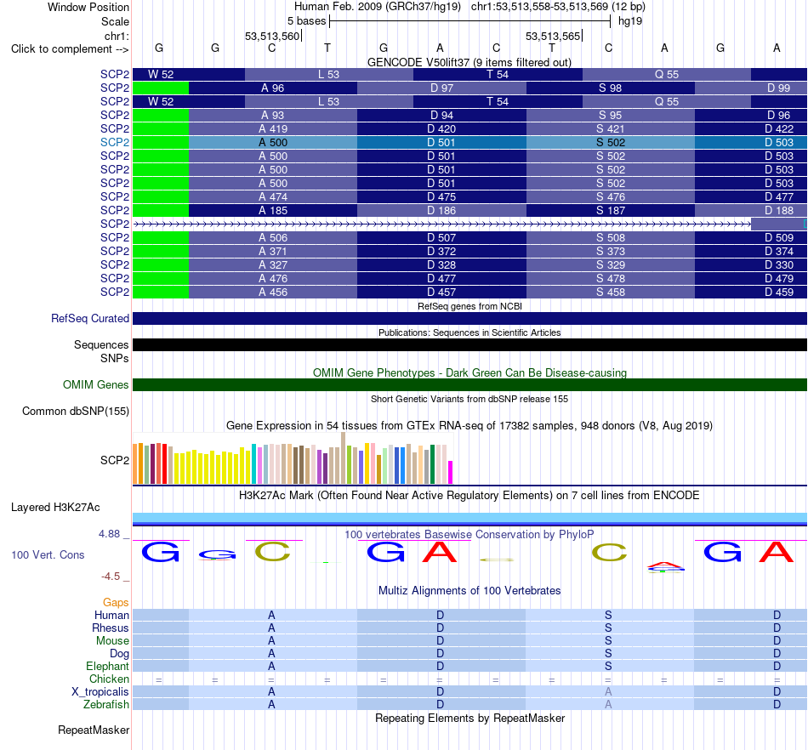Select the highlighted light-blue SCP2 transcript label
This screenshot has width=808, height=750.
[x=115, y=142]
